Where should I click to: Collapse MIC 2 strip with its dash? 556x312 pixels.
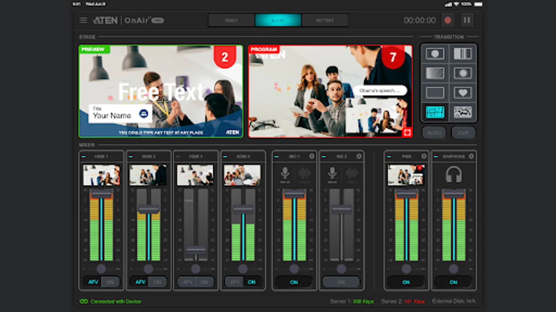tap(324, 157)
